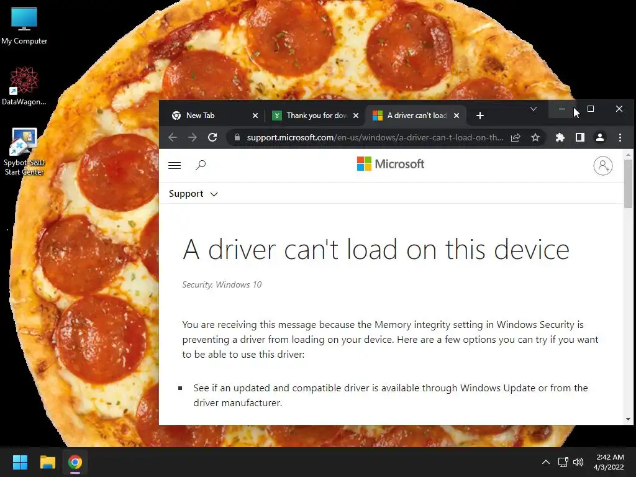Click Chrome icon in taskbar

coord(75,462)
